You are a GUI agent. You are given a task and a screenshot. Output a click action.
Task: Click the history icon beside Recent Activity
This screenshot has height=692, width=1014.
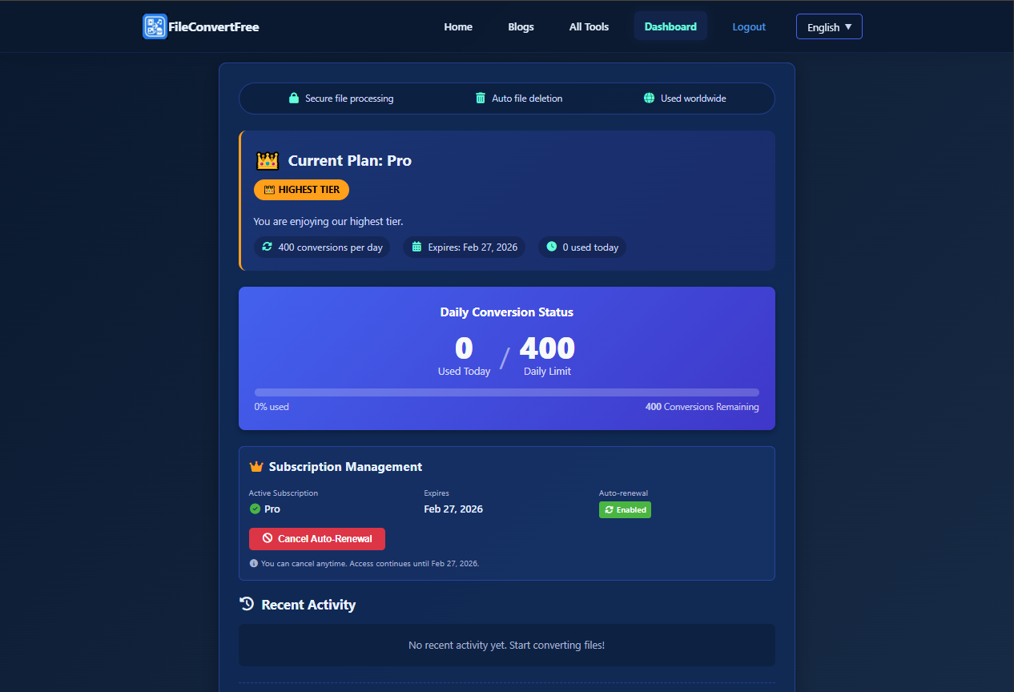pyautogui.click(x=246, y=604)
